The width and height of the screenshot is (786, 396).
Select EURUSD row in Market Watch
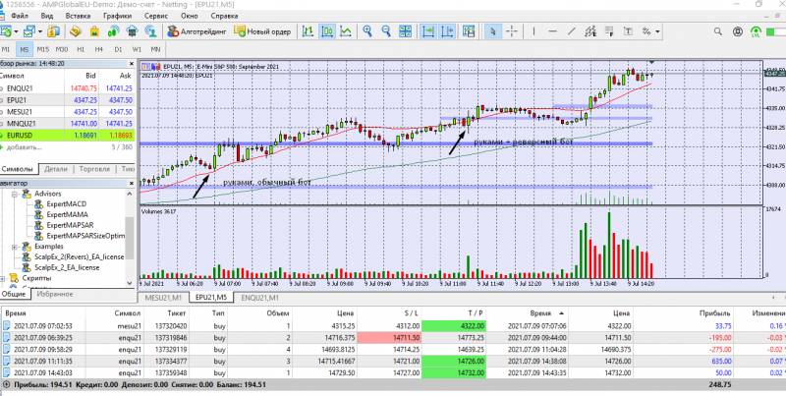coord(68,136)
